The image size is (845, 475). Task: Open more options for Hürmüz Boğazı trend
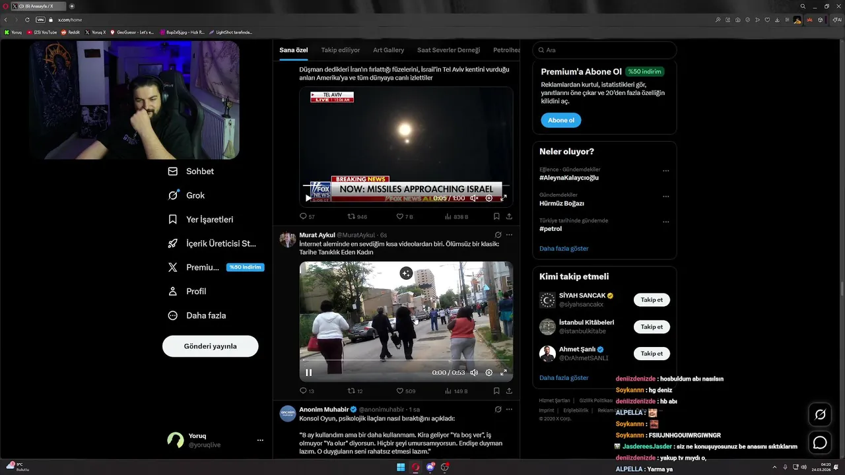point(665,196)
